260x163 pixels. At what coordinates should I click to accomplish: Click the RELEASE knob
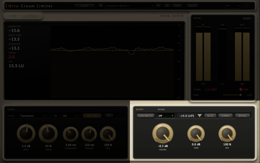pyautogui.click(x=89, y=134)
